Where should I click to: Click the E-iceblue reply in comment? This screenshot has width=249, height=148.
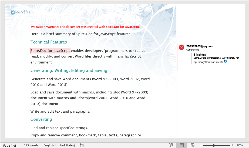[200, 55]
